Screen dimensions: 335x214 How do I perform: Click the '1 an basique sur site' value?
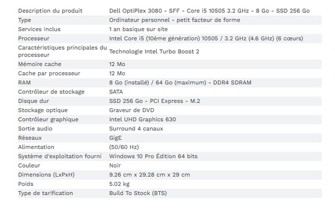pyautogui.click(x=138, y=29)
